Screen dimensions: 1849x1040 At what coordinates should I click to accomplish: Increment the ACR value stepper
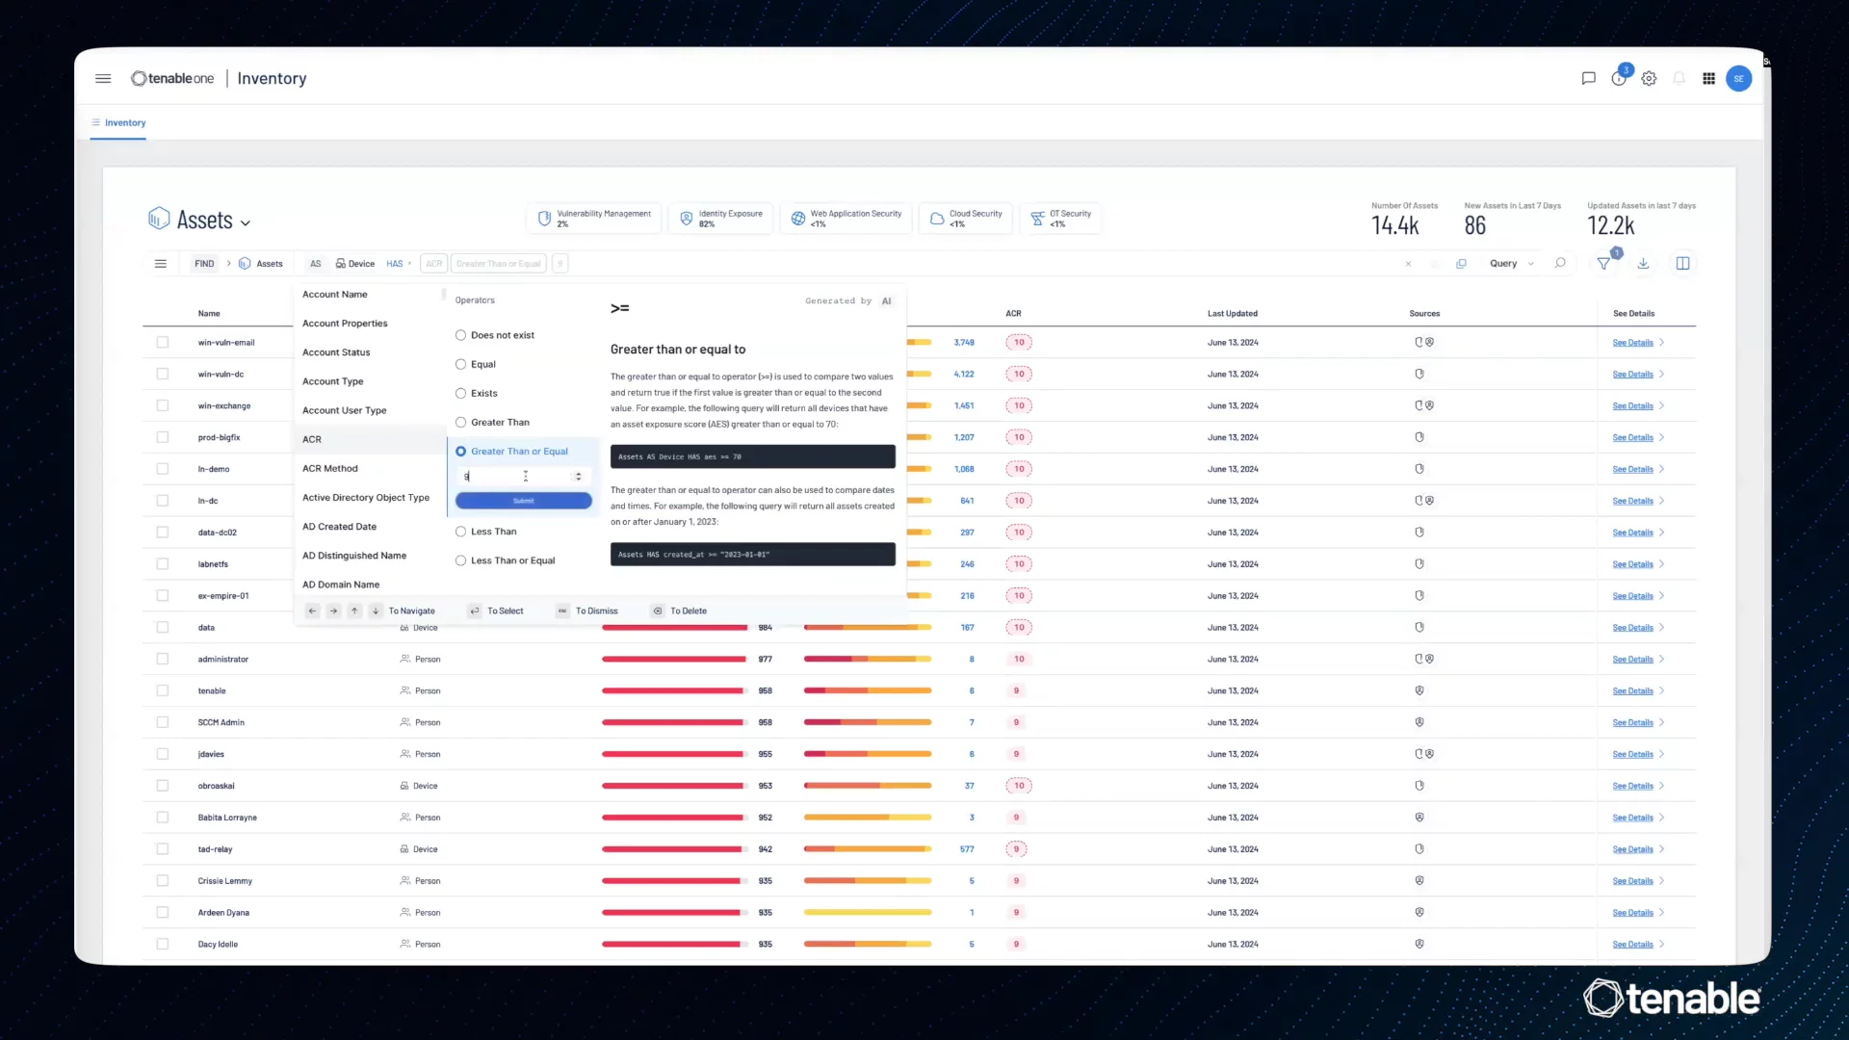(x=578, y=473)
